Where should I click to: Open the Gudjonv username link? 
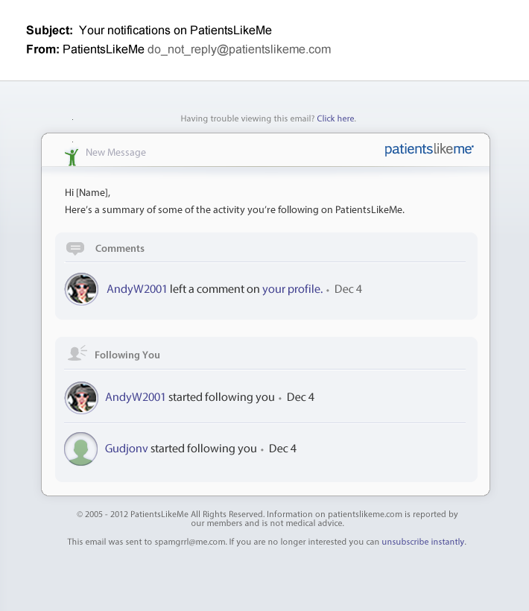(126, 449)
